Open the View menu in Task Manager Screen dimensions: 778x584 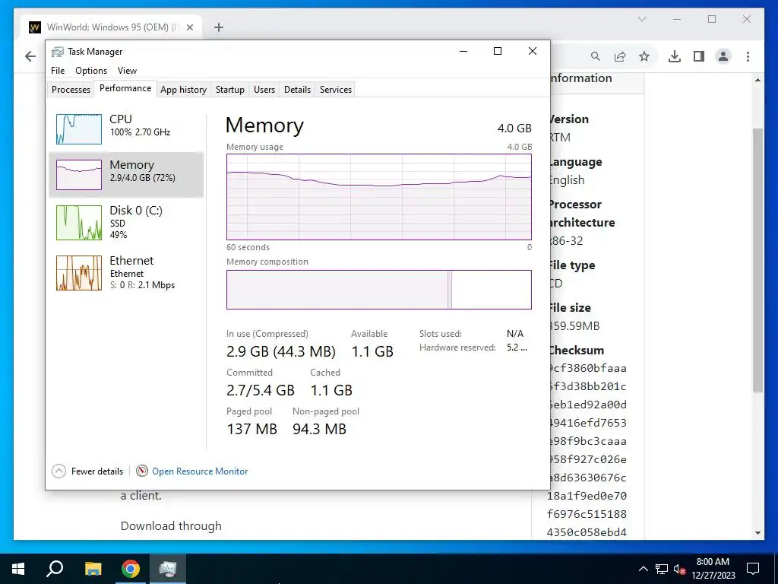(127, 71)
